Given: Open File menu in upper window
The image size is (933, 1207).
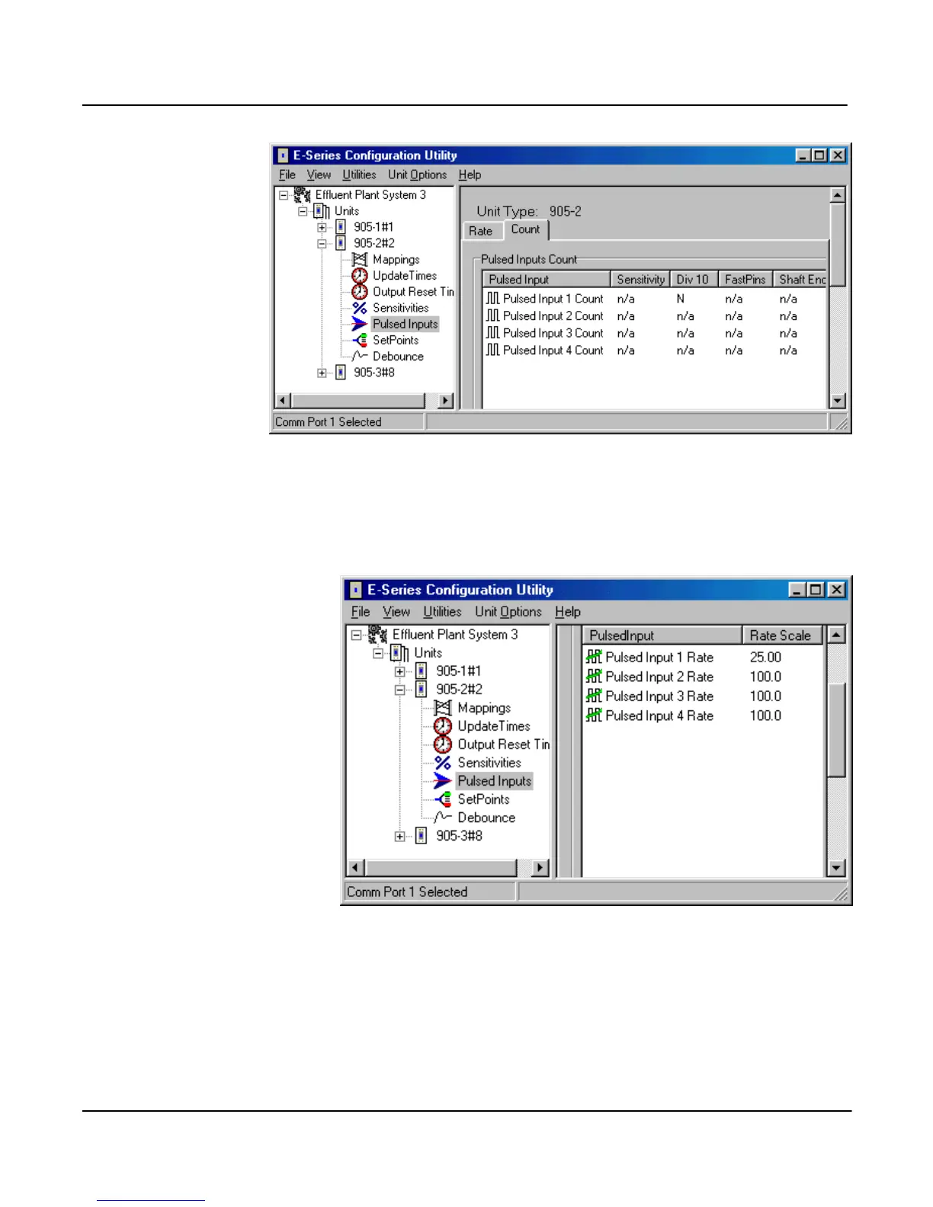Looking at the screenshot, I should pyautogui.click(x=287, y=174).
